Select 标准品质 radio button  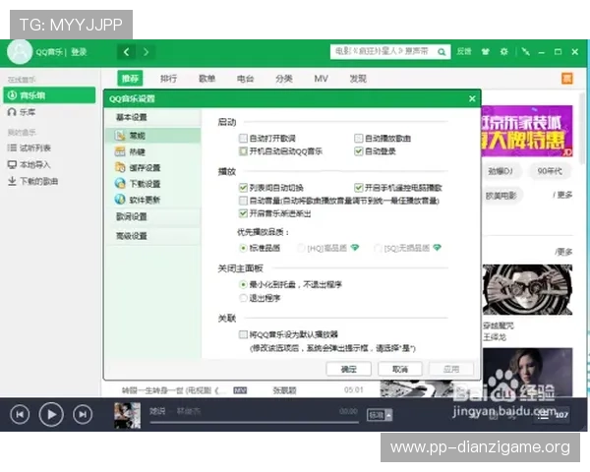coord(243,248)
